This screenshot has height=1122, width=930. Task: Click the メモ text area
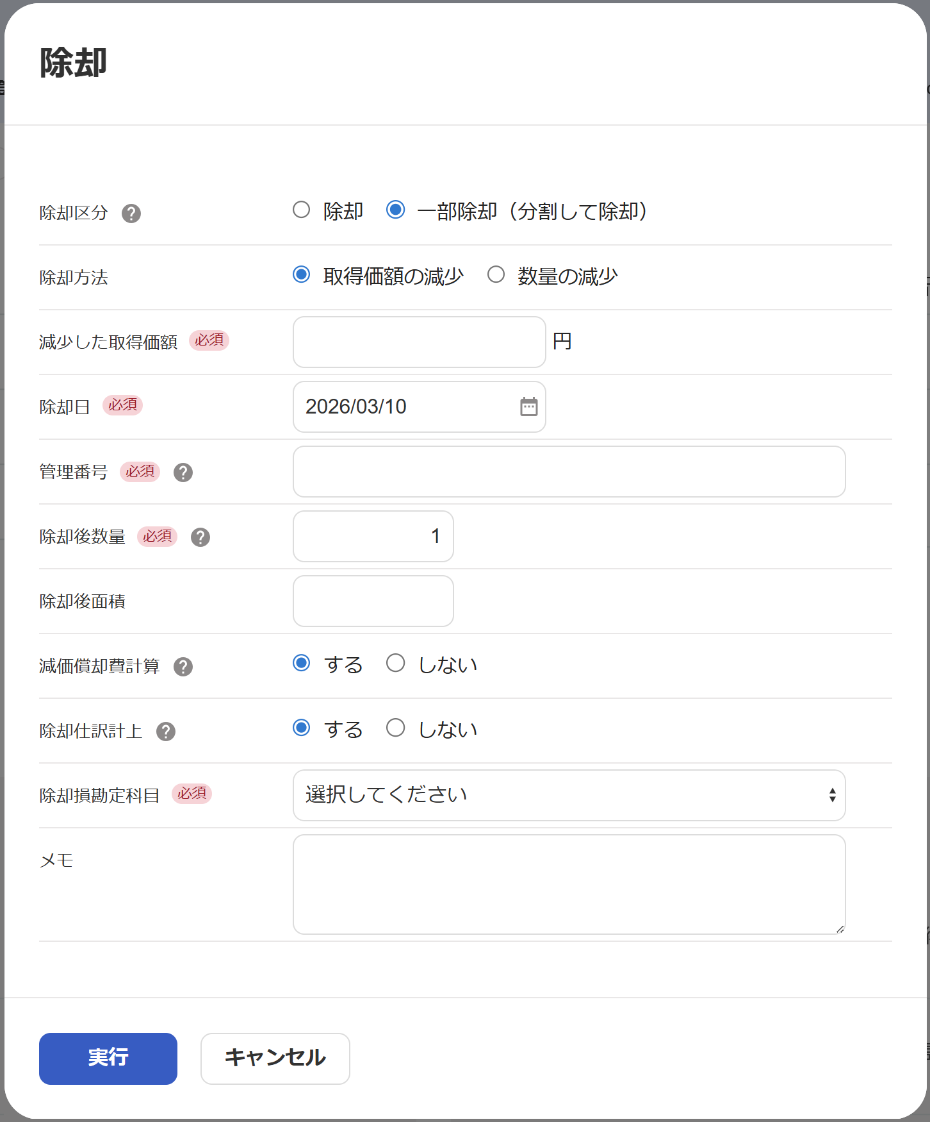(x=569, y=884)
